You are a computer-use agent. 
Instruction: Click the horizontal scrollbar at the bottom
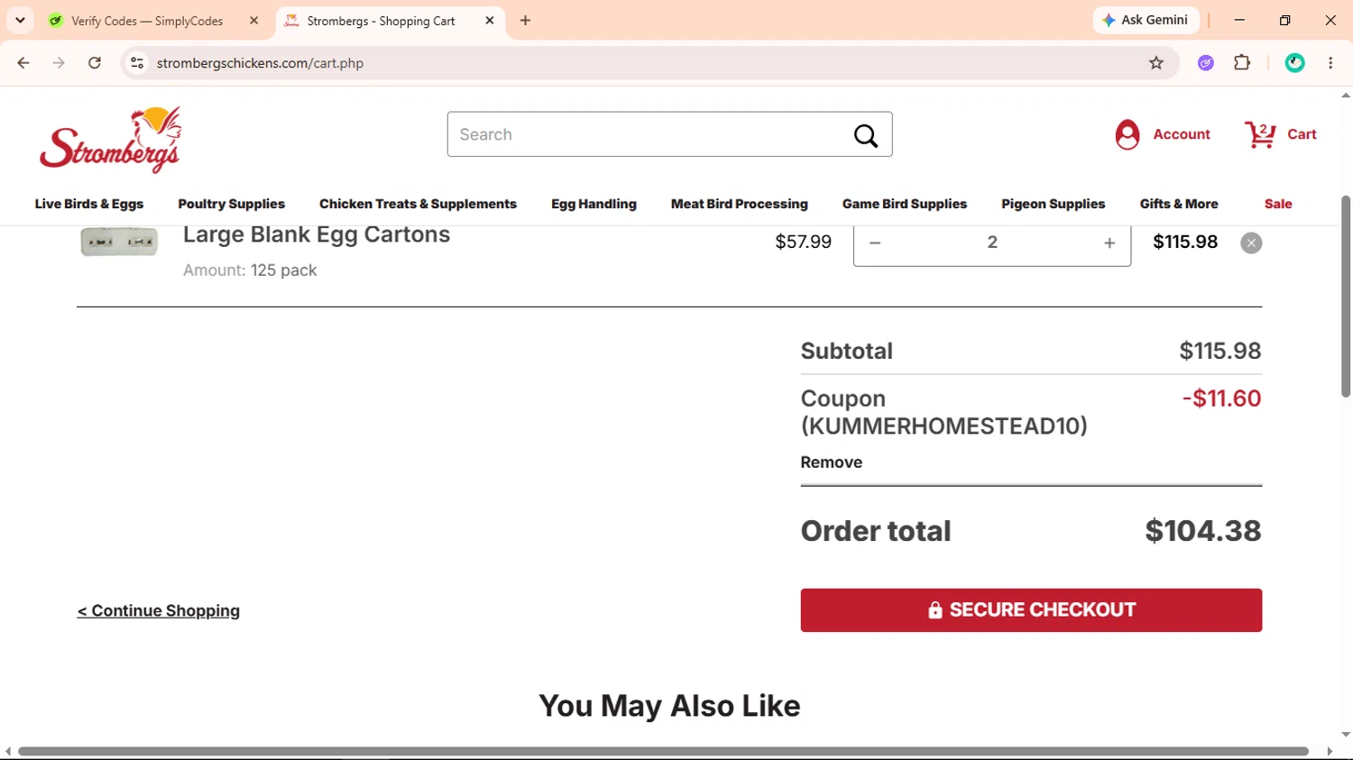[663, 751]
